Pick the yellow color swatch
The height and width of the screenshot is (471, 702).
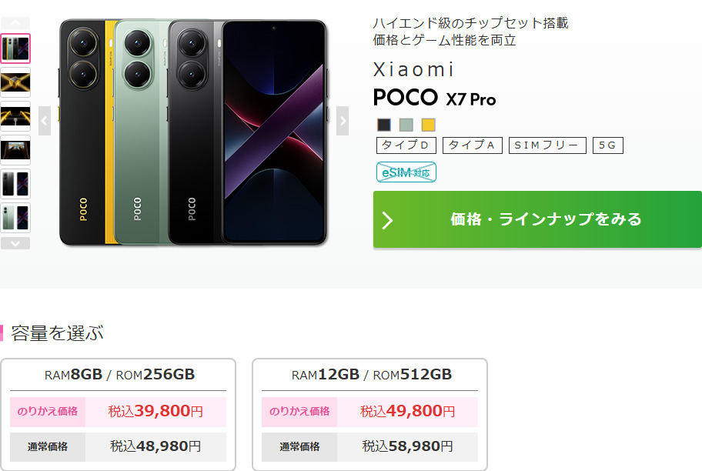pos(429,125)
